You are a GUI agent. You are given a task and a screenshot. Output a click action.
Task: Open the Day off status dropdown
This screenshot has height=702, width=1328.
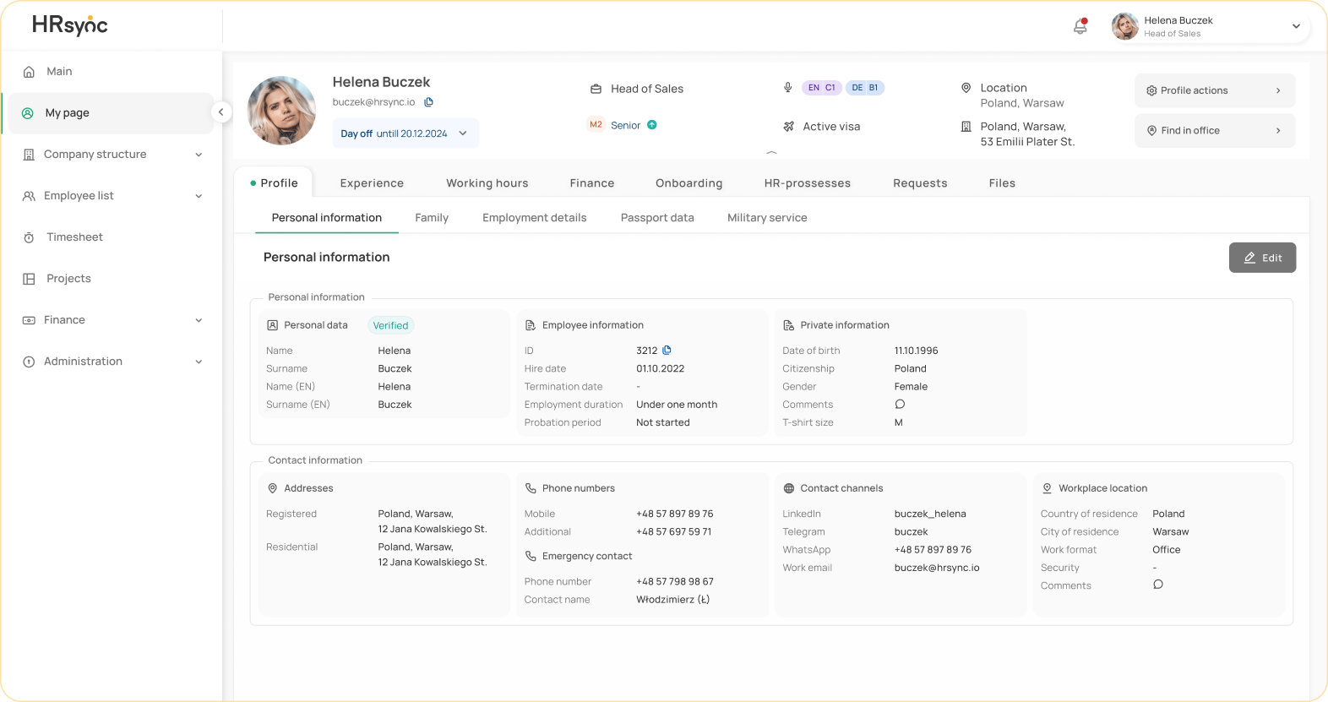click(405, 133)
